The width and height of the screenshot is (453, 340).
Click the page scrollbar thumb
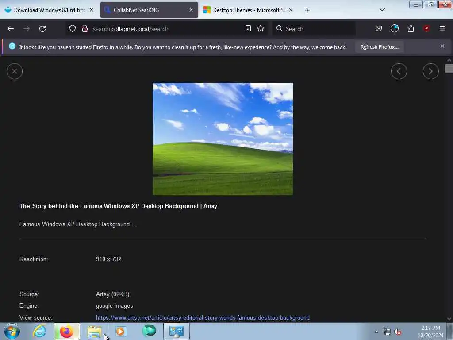tap(449, 69)
